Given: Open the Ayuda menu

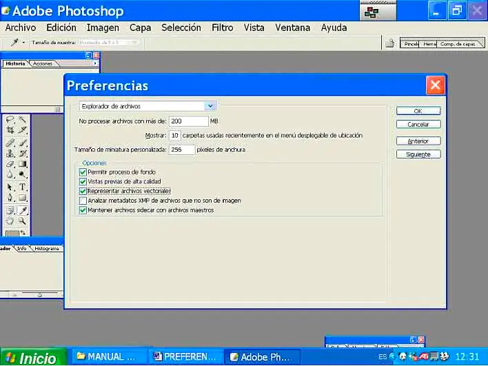Looking at the screenshot, I should click(334, 28).
